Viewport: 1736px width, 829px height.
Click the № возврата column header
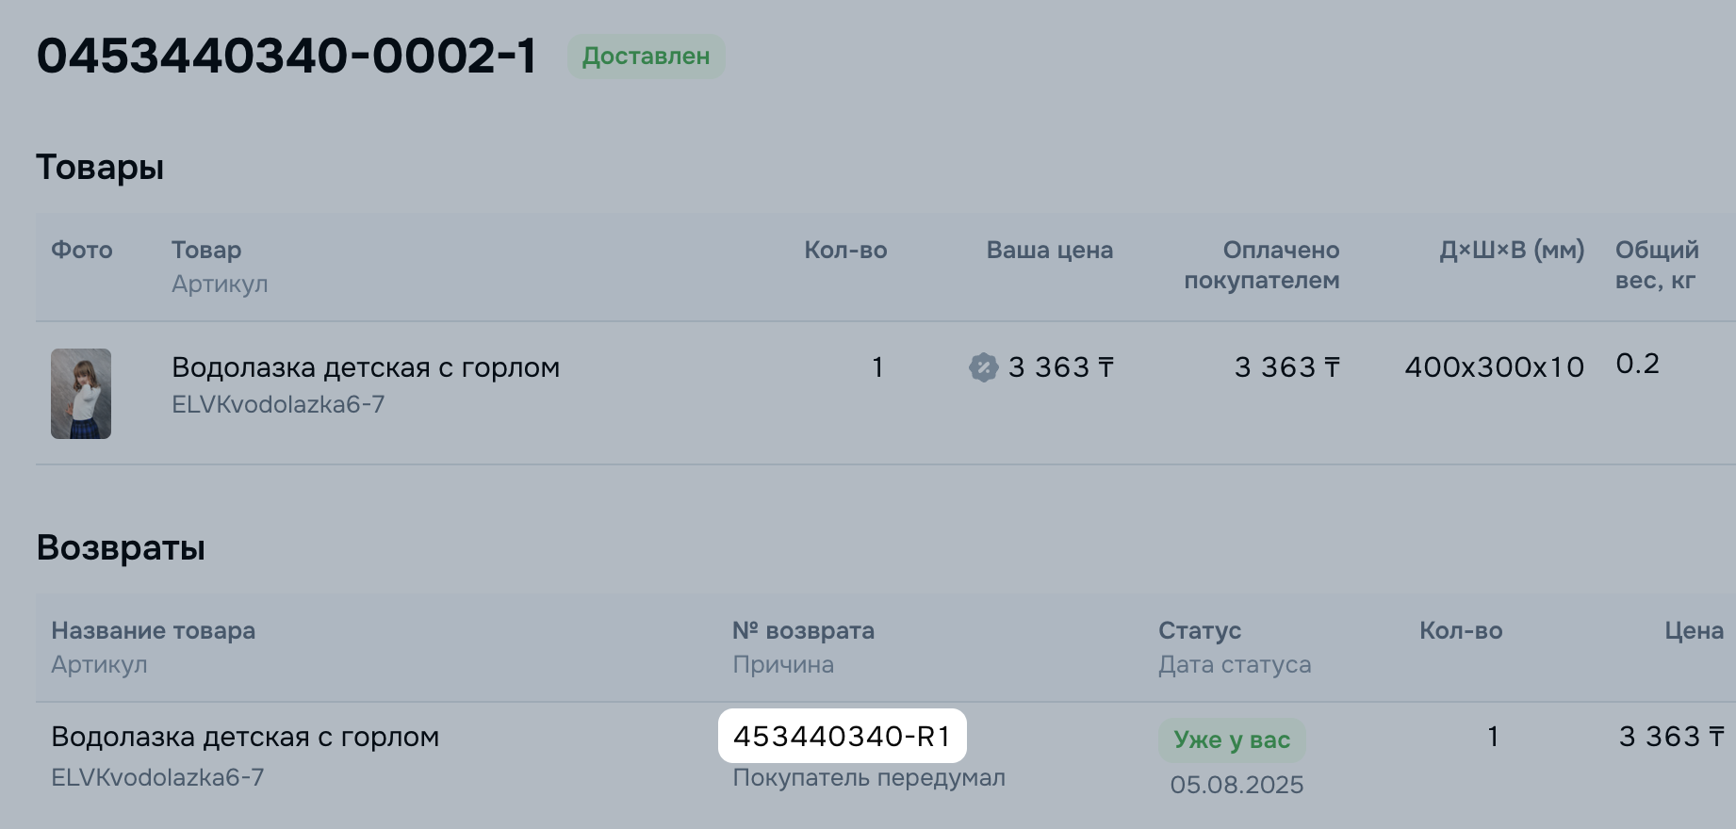[803, 631]
